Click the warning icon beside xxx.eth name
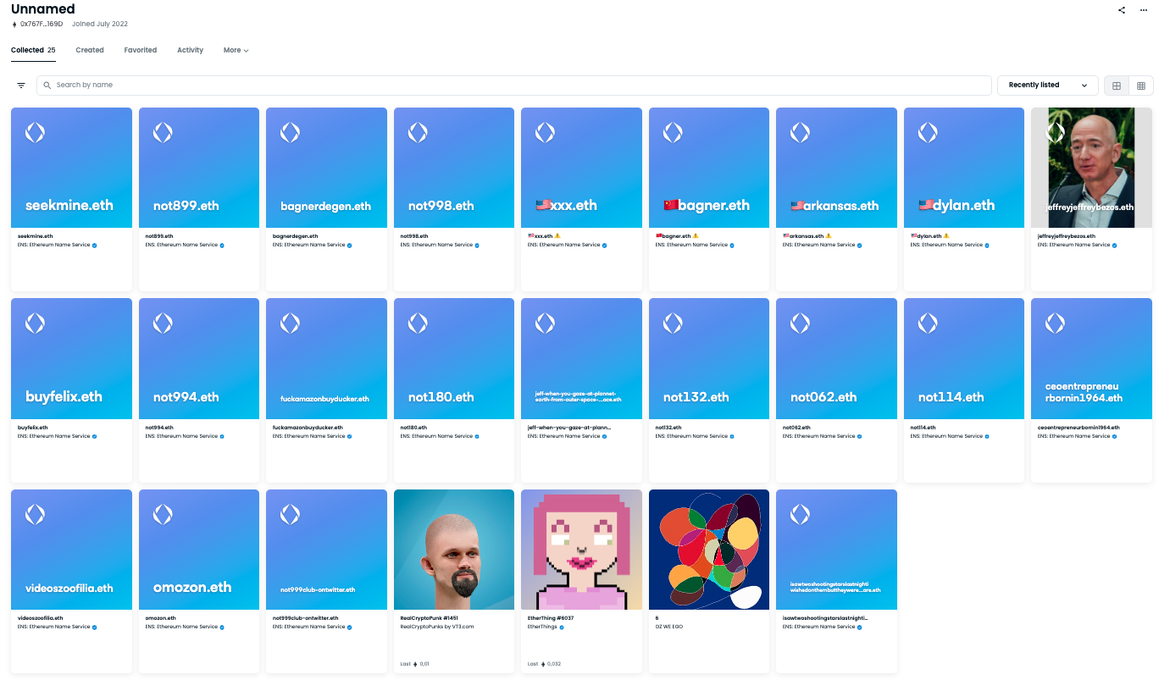1170x680 pixels. coord(557,236)
